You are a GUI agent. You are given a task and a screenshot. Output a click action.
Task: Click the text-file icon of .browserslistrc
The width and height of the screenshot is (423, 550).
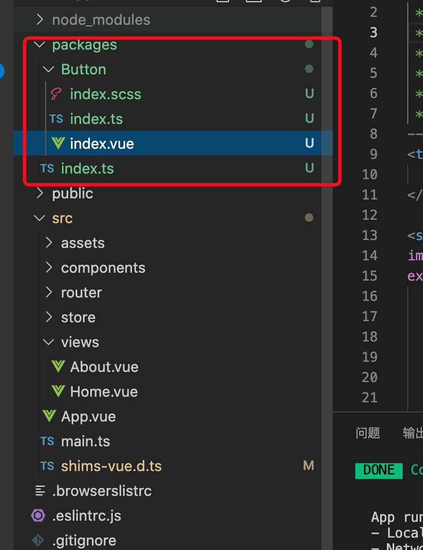[x=40, y=491]
